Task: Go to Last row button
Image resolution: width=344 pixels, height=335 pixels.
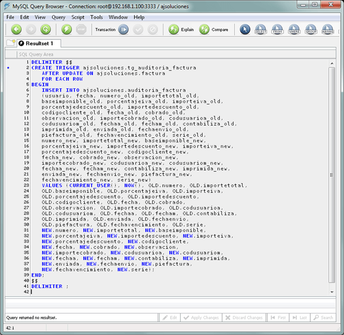Action: (x=300, y=318)
